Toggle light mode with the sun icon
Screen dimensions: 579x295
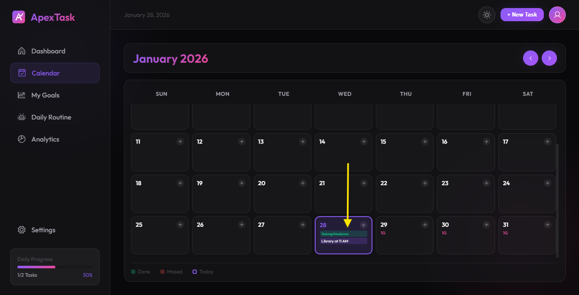[x=487, y=14]
